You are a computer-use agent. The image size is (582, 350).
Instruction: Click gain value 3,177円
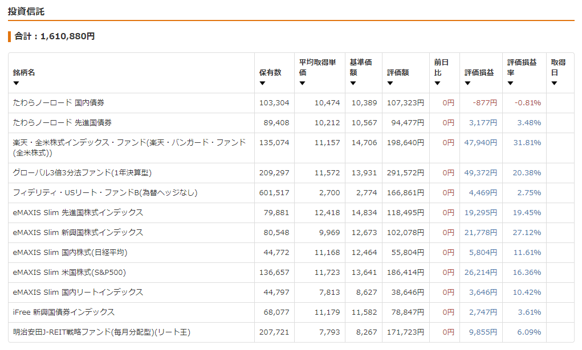483,123
